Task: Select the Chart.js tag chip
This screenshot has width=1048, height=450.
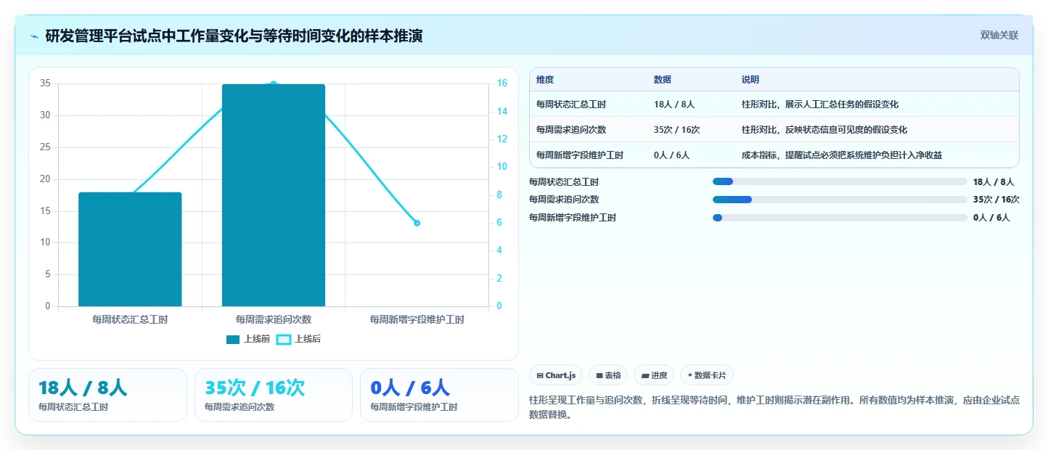Action: 556,375
